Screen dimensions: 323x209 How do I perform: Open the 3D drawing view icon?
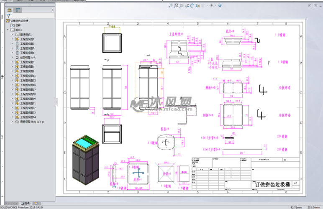pyautogui.click(x=198, y=5)
